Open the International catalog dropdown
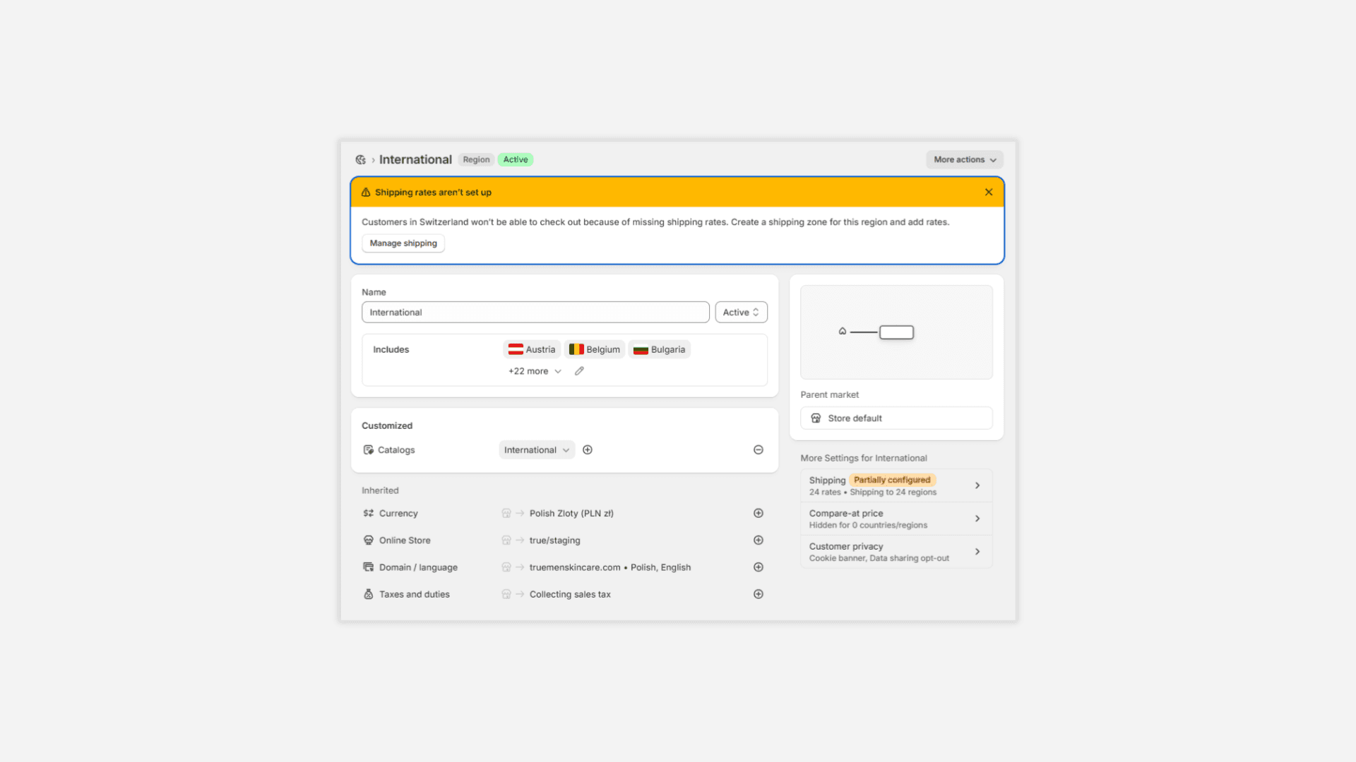Image resolution: width=1356 pixels, height=762 pixels. pos(537,450)
